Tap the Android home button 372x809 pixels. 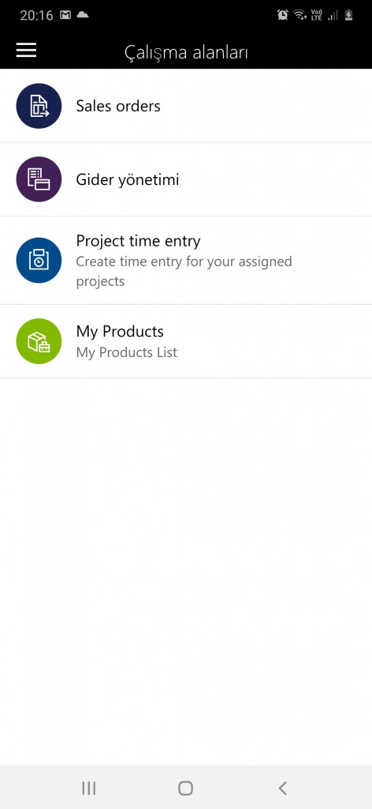pos(186,788)
